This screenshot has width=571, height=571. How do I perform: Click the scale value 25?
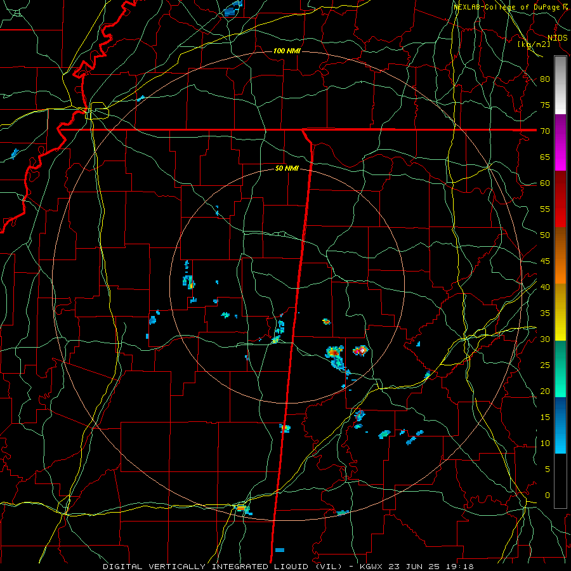pyautogui.click(x=545, y=365)
